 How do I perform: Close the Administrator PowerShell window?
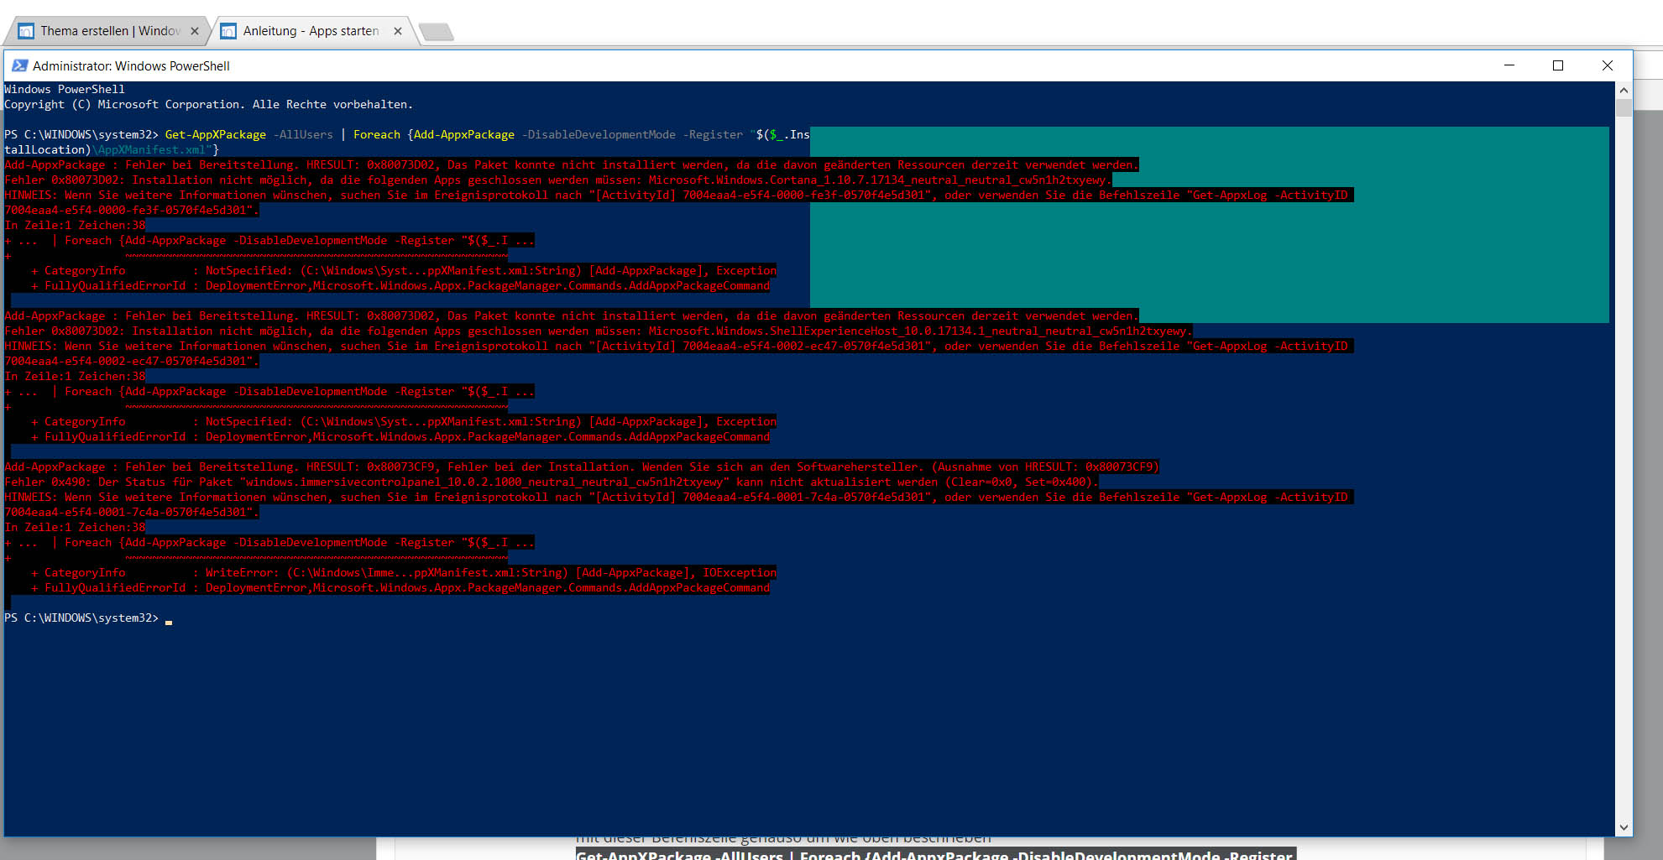tap(1608, 65)
